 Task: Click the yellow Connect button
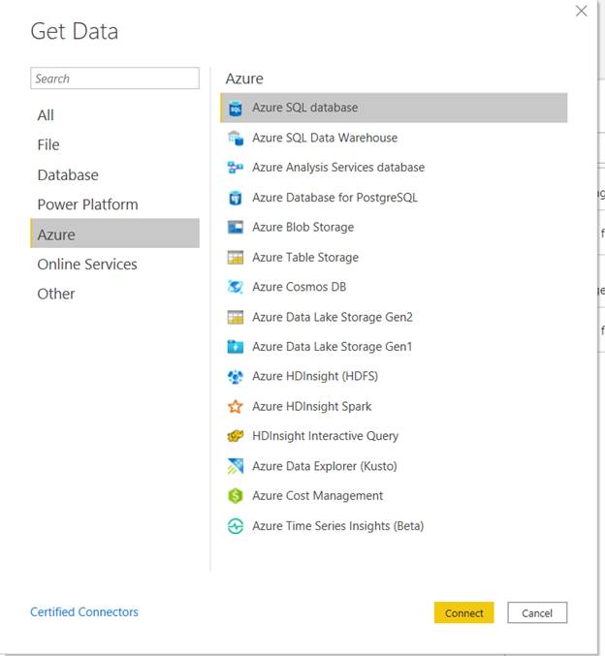click(x=463, y=613)
